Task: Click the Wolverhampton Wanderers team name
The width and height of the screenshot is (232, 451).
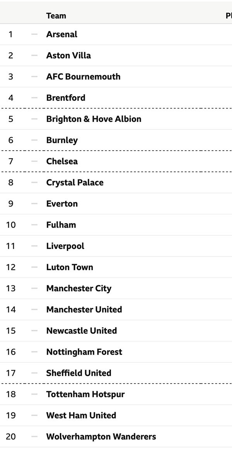Action: coord(101,437)
